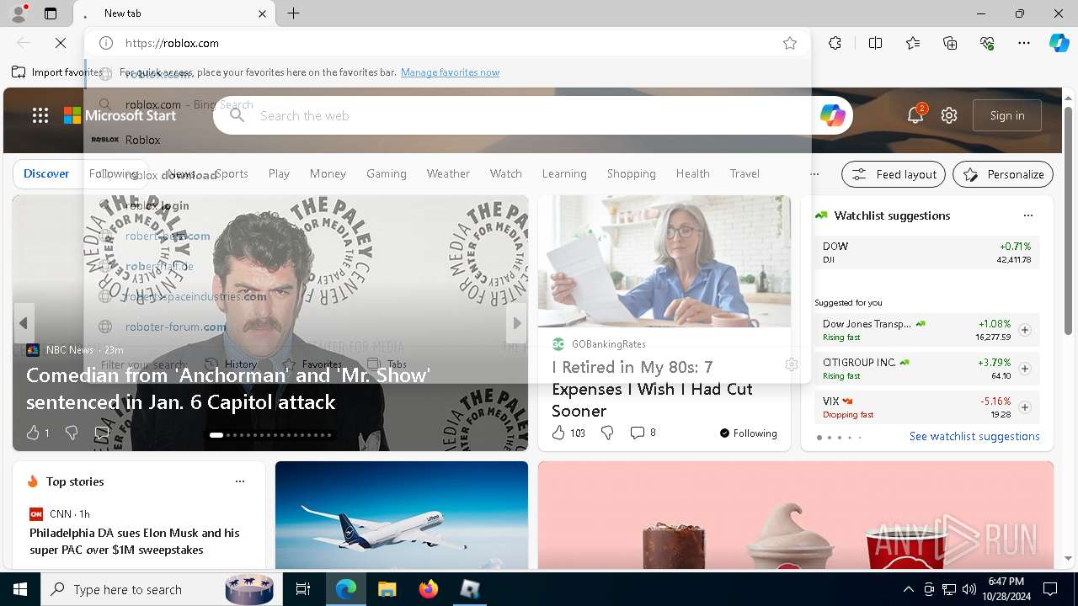Image resolution: width=1078 pixels, height=606 pixels.
Task: Close the New tab tab
Action: [x=262, y=13]
